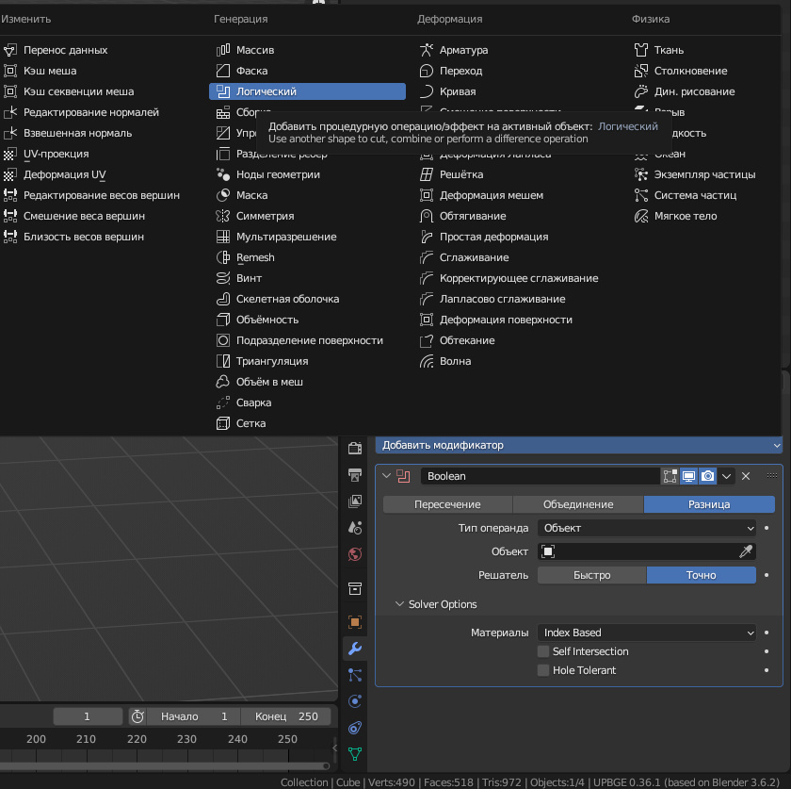Image resolution: width=791 pixels, height=789 pixels.
Task: Click the animate dot beside Решатель
Action: coord(767,575)
